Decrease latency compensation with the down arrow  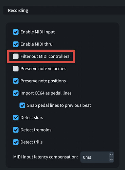pyautogui.click(x=111, y=159)
